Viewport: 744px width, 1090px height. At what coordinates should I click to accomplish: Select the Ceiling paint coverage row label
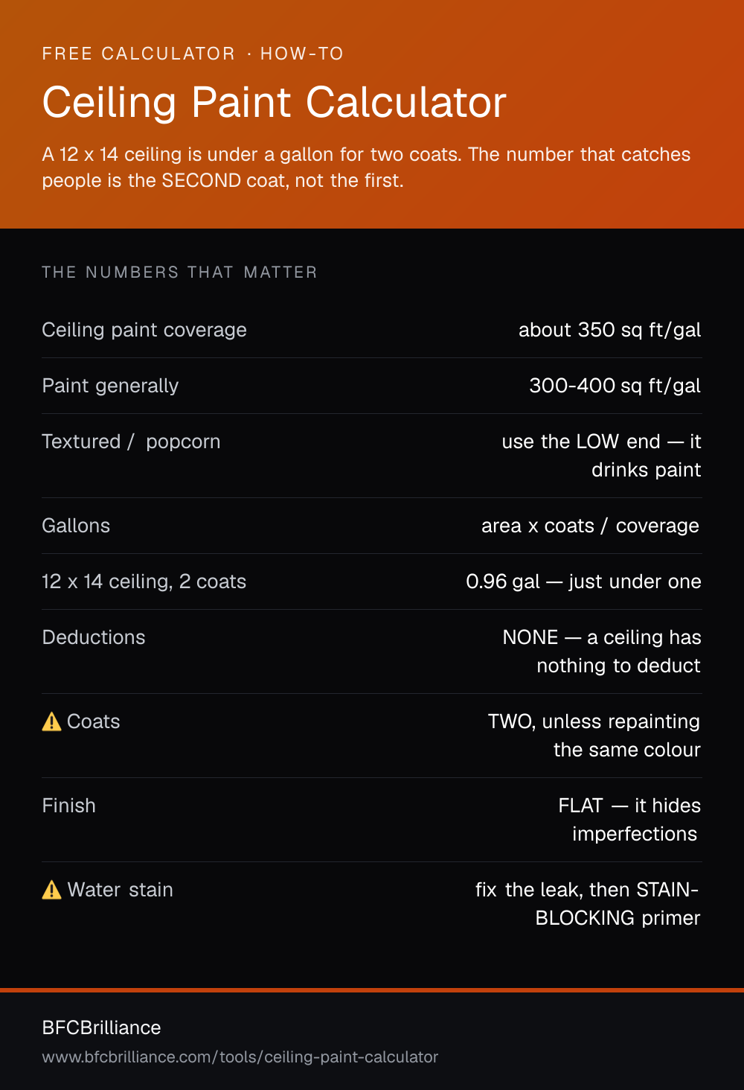(144, 330)
